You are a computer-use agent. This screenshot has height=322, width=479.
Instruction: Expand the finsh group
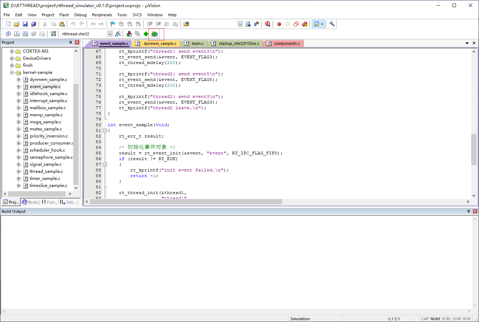click(x=12, y=65)
